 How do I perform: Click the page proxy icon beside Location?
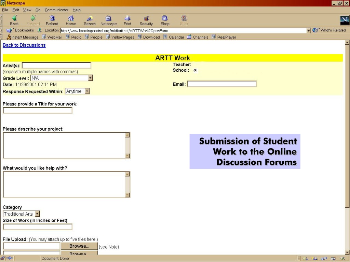(40, 30)
